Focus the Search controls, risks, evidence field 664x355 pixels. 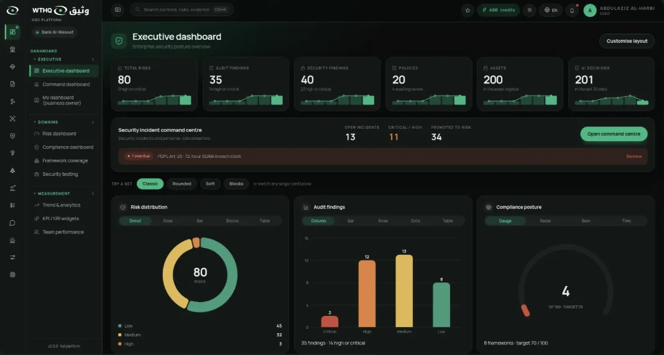182,10
